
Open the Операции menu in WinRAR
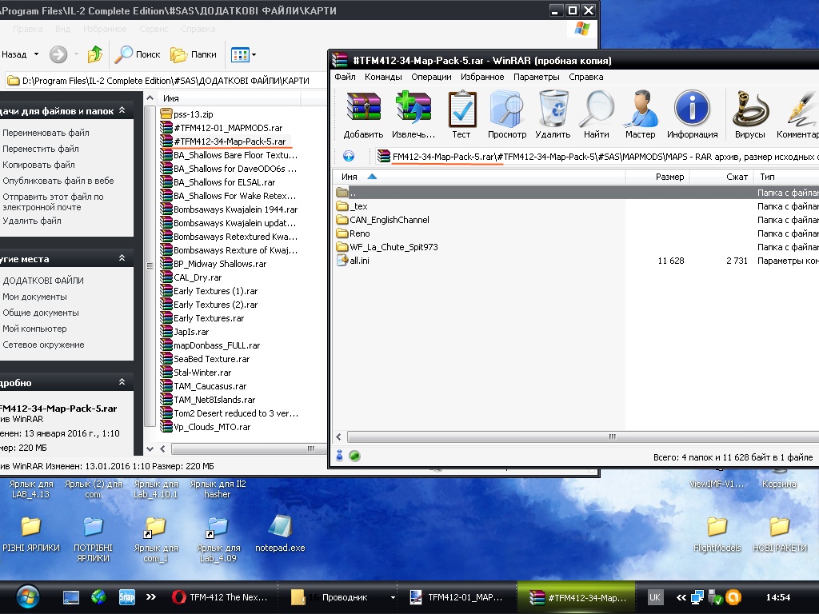tap(431, 77)
